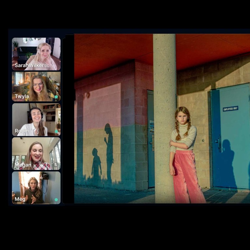Click the tall person's shadow on the wall
The width and height of the screenshot is (250, 250).
109,152
